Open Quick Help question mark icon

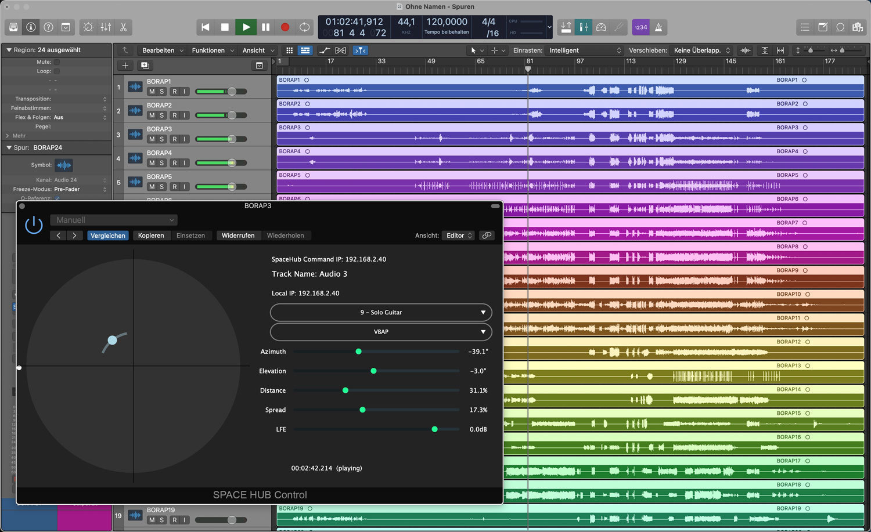pyautogui.click(x=48, y=27)
